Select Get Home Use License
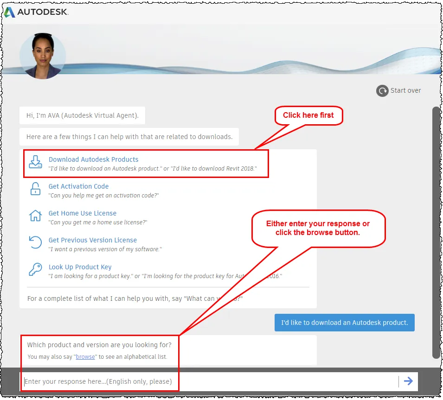 pos(82,213)
